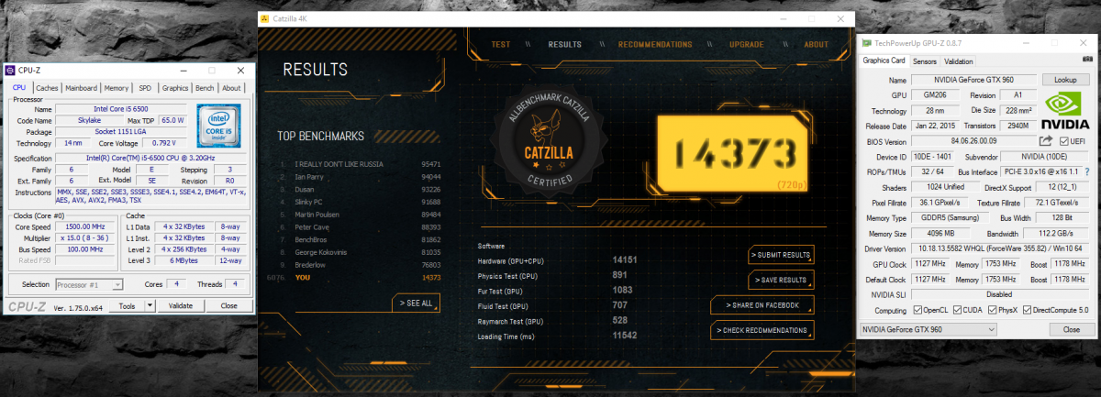The height and width of the screenshot is (397, 1101).
Task: Click the Submit Results button
Action: click(x=781, y=255)
